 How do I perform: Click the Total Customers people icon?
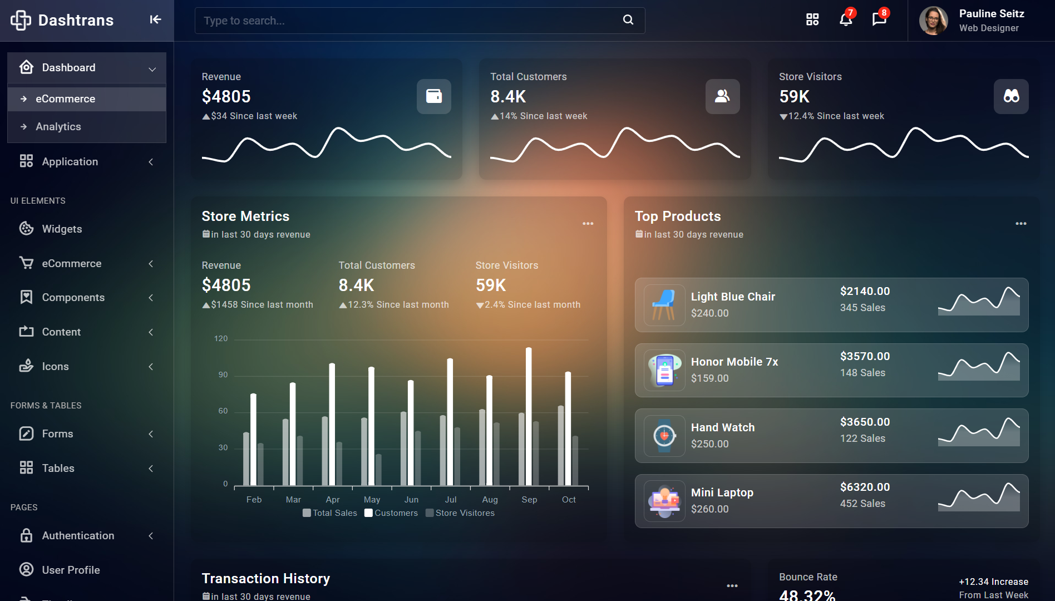pos(722,96)
